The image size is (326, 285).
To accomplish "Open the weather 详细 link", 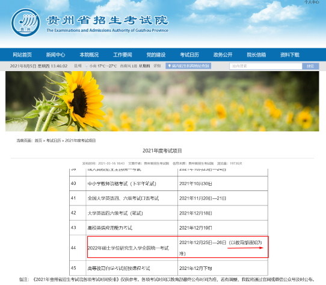I will point(157,66).
